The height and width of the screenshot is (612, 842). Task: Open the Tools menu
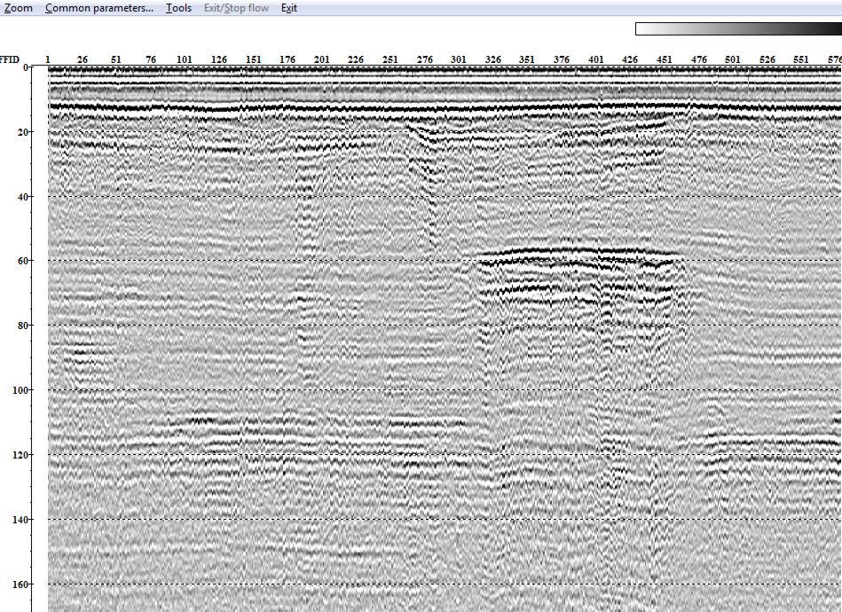[x=179, y=8]
